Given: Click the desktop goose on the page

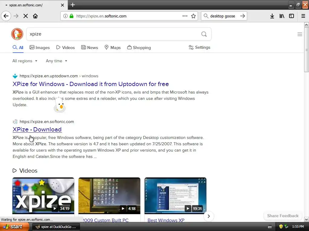Looking at the screenshot, I should point(59,105).
